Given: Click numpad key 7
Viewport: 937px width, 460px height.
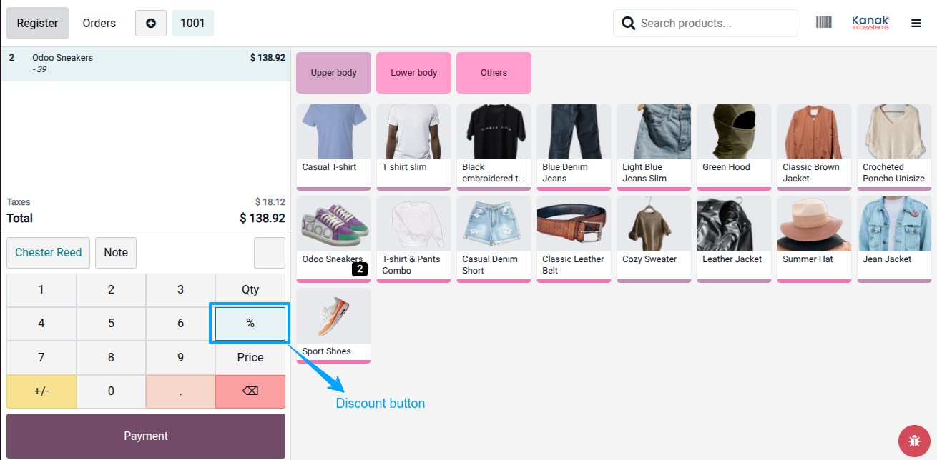Looking at the screenshot, I should click(41, 357).
